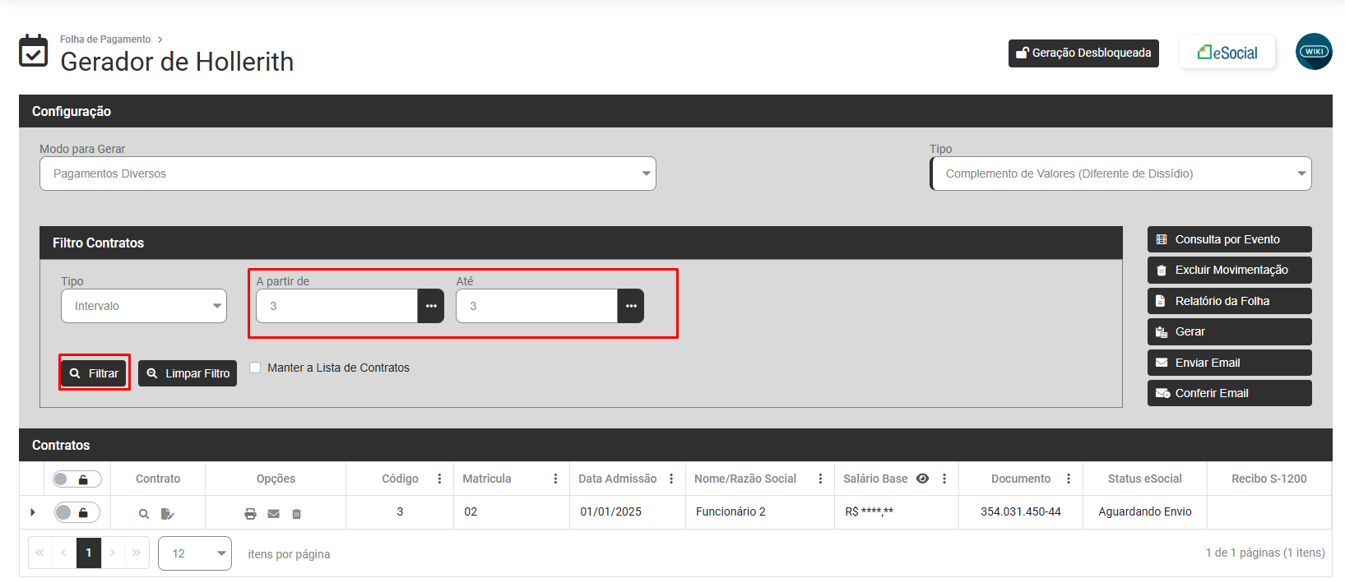Click the magnifier icon in Contrato column
The height and width of the screenshot is (583, 1345).
point(144,514)
